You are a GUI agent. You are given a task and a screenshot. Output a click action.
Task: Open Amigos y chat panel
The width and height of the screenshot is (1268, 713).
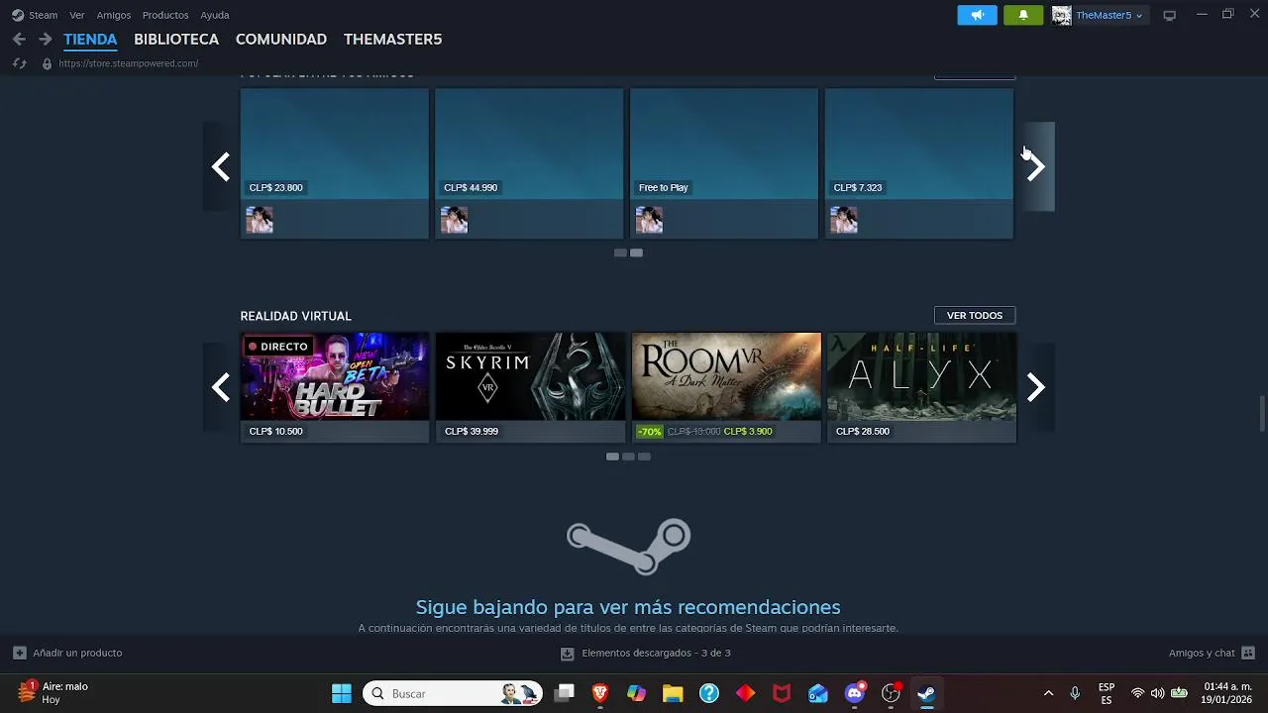pos(1212,653)
